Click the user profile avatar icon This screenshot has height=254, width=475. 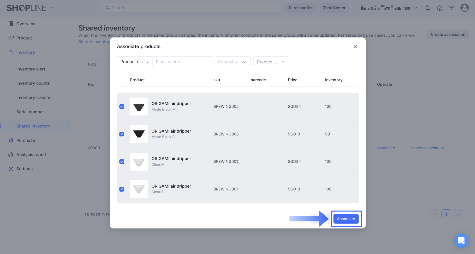click(x=464, y=8)
